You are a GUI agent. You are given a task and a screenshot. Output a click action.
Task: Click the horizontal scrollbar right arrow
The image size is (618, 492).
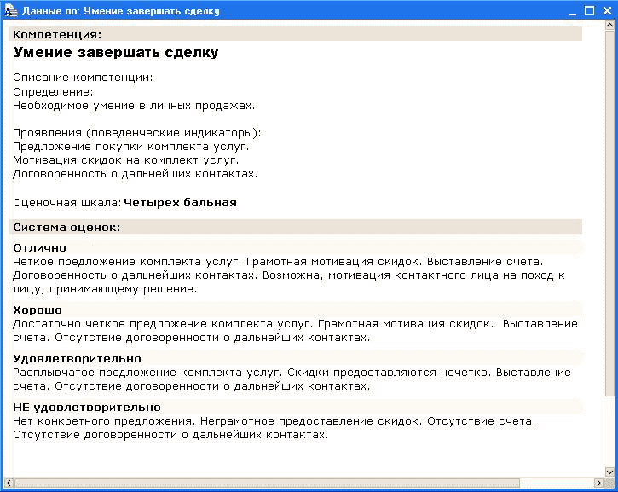[598, 483]
